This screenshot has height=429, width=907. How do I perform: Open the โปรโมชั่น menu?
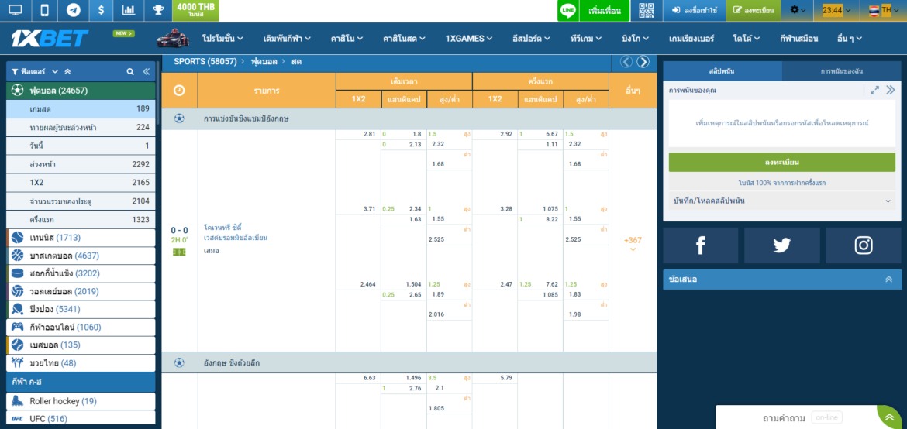222,39
